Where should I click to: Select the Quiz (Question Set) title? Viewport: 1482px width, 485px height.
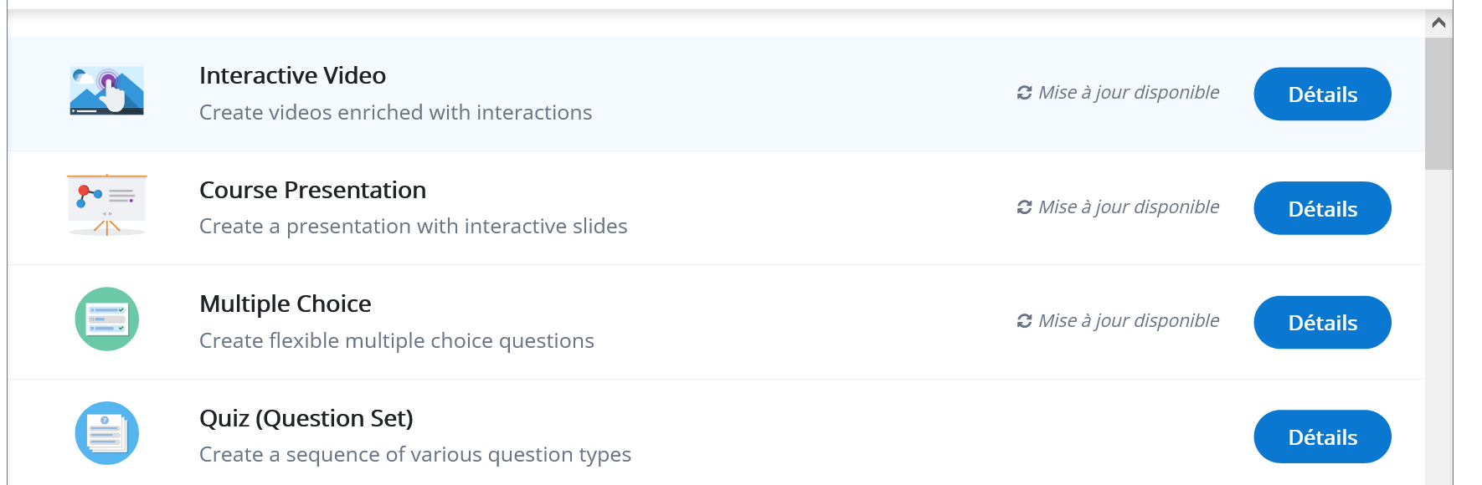(306, 418)
